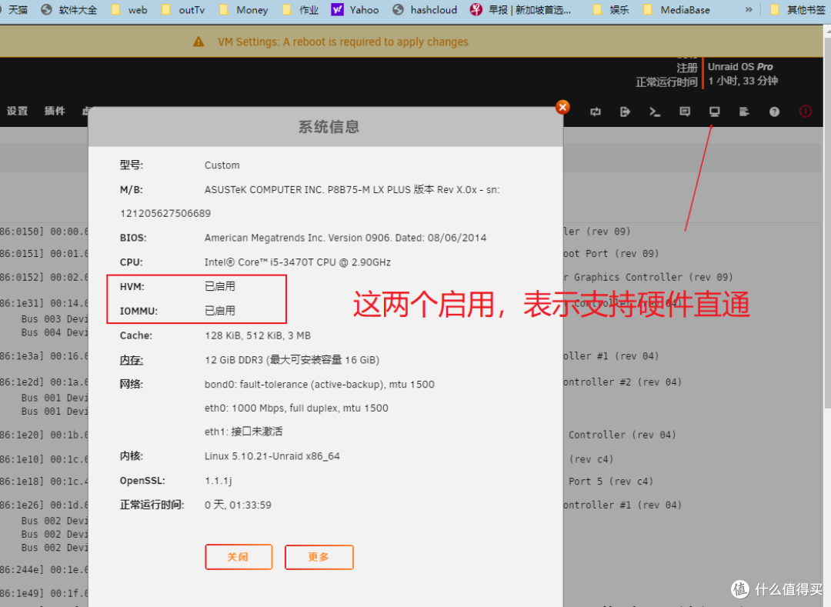Open the 早报 新加坡首选 bookmark
Image resolution: width=831 pixels, height=607 pixels.
coord(521,9)
